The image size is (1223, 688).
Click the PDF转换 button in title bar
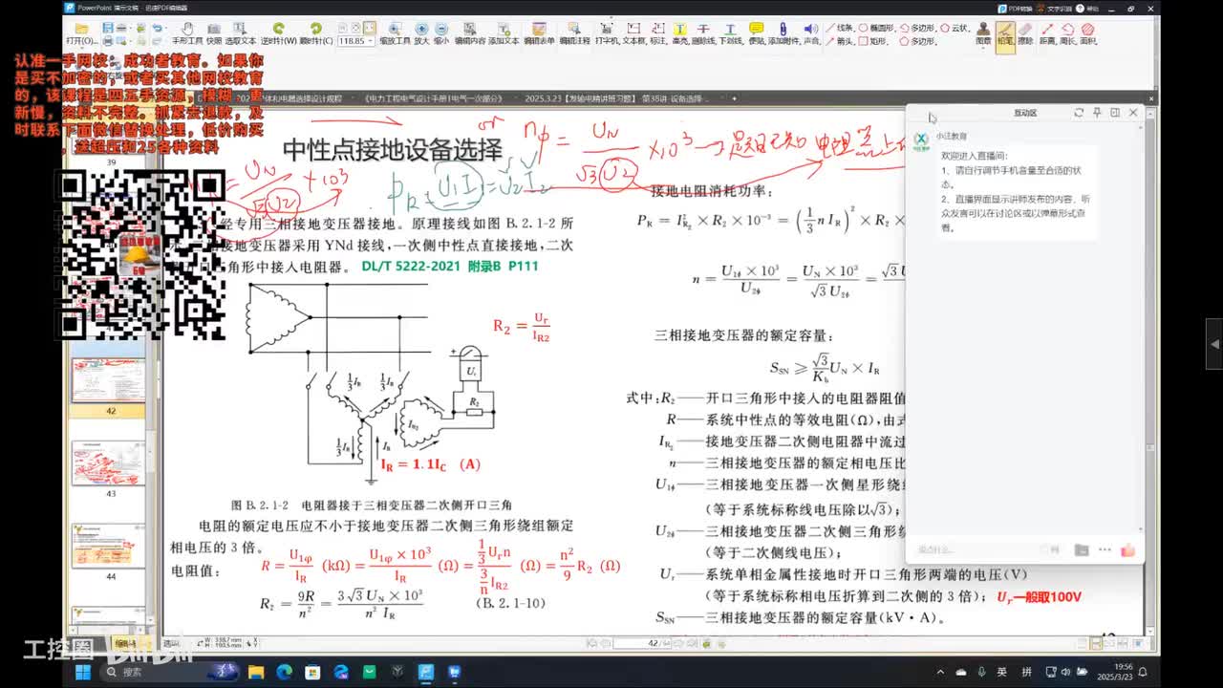[x=1016, y=9]
